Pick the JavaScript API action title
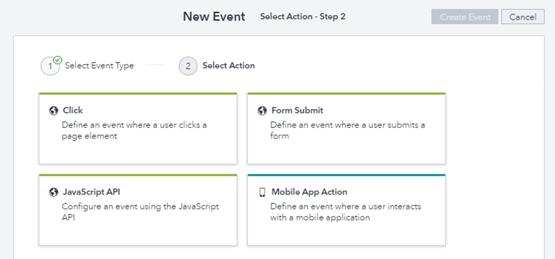 (x=91, y=192)
